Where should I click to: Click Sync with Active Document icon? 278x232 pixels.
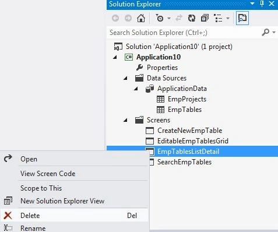tap(178, 18)
